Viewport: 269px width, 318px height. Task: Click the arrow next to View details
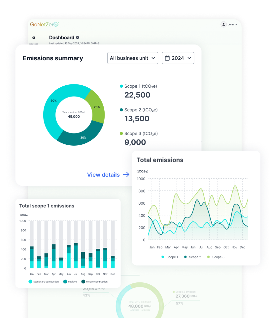[126, 174]
